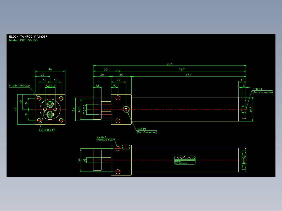Click the BLOCK TWINROD CYLINDER title text

[28, 37]
